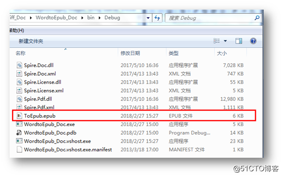The width and height of the screenshot is (283, 177).
Task: Click the 2017/5/10 16:36 date of Spire.Doc.dll
Action: 139,65
